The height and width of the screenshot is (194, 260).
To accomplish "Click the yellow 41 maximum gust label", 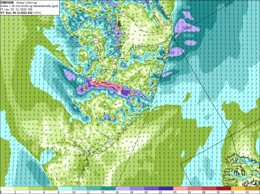I will pos(100,81).
